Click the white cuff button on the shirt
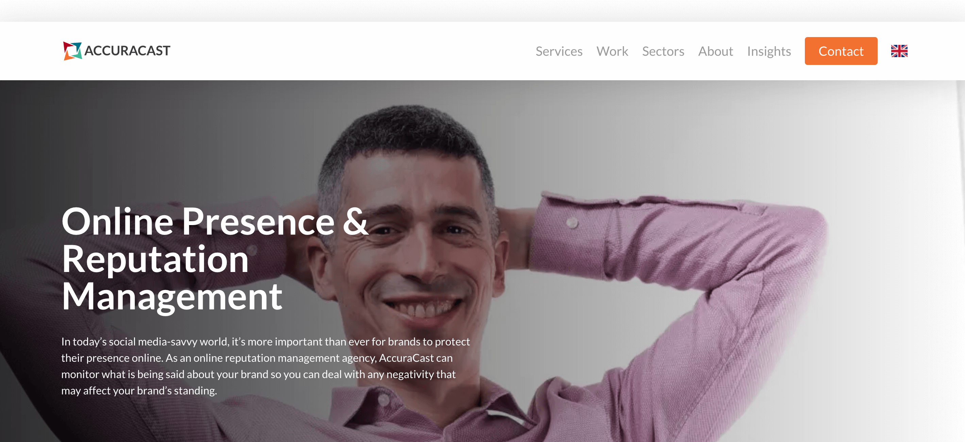Viewport: 965px width, 442px height. pyautogui.click(x=572, y=223)
